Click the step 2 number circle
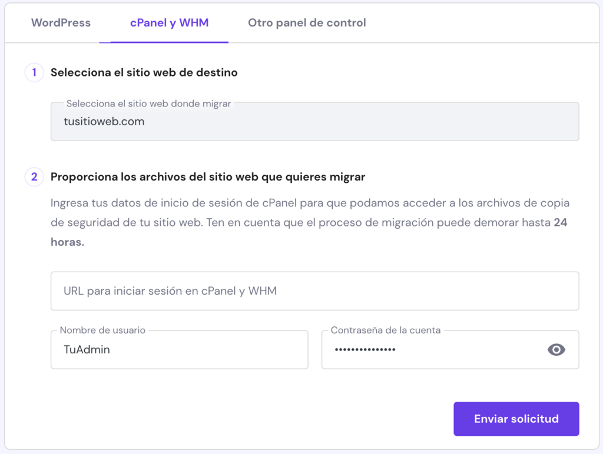Screen dimensions: 603x454 click(34, 176)
